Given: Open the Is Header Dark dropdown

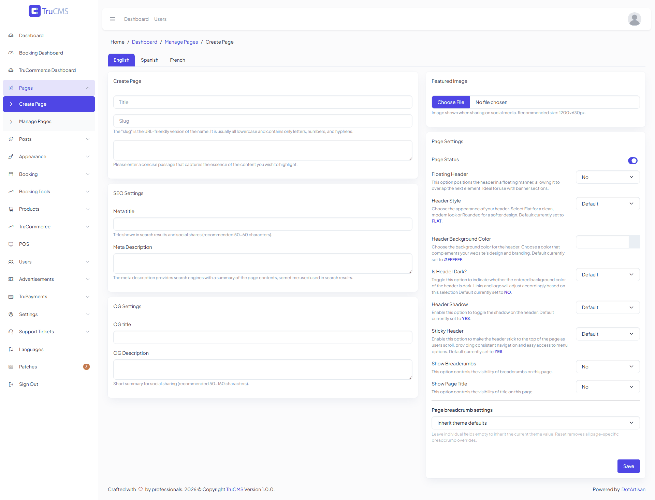Looking at the screenshot, I should pyautogui.click(x=608, y=275).
